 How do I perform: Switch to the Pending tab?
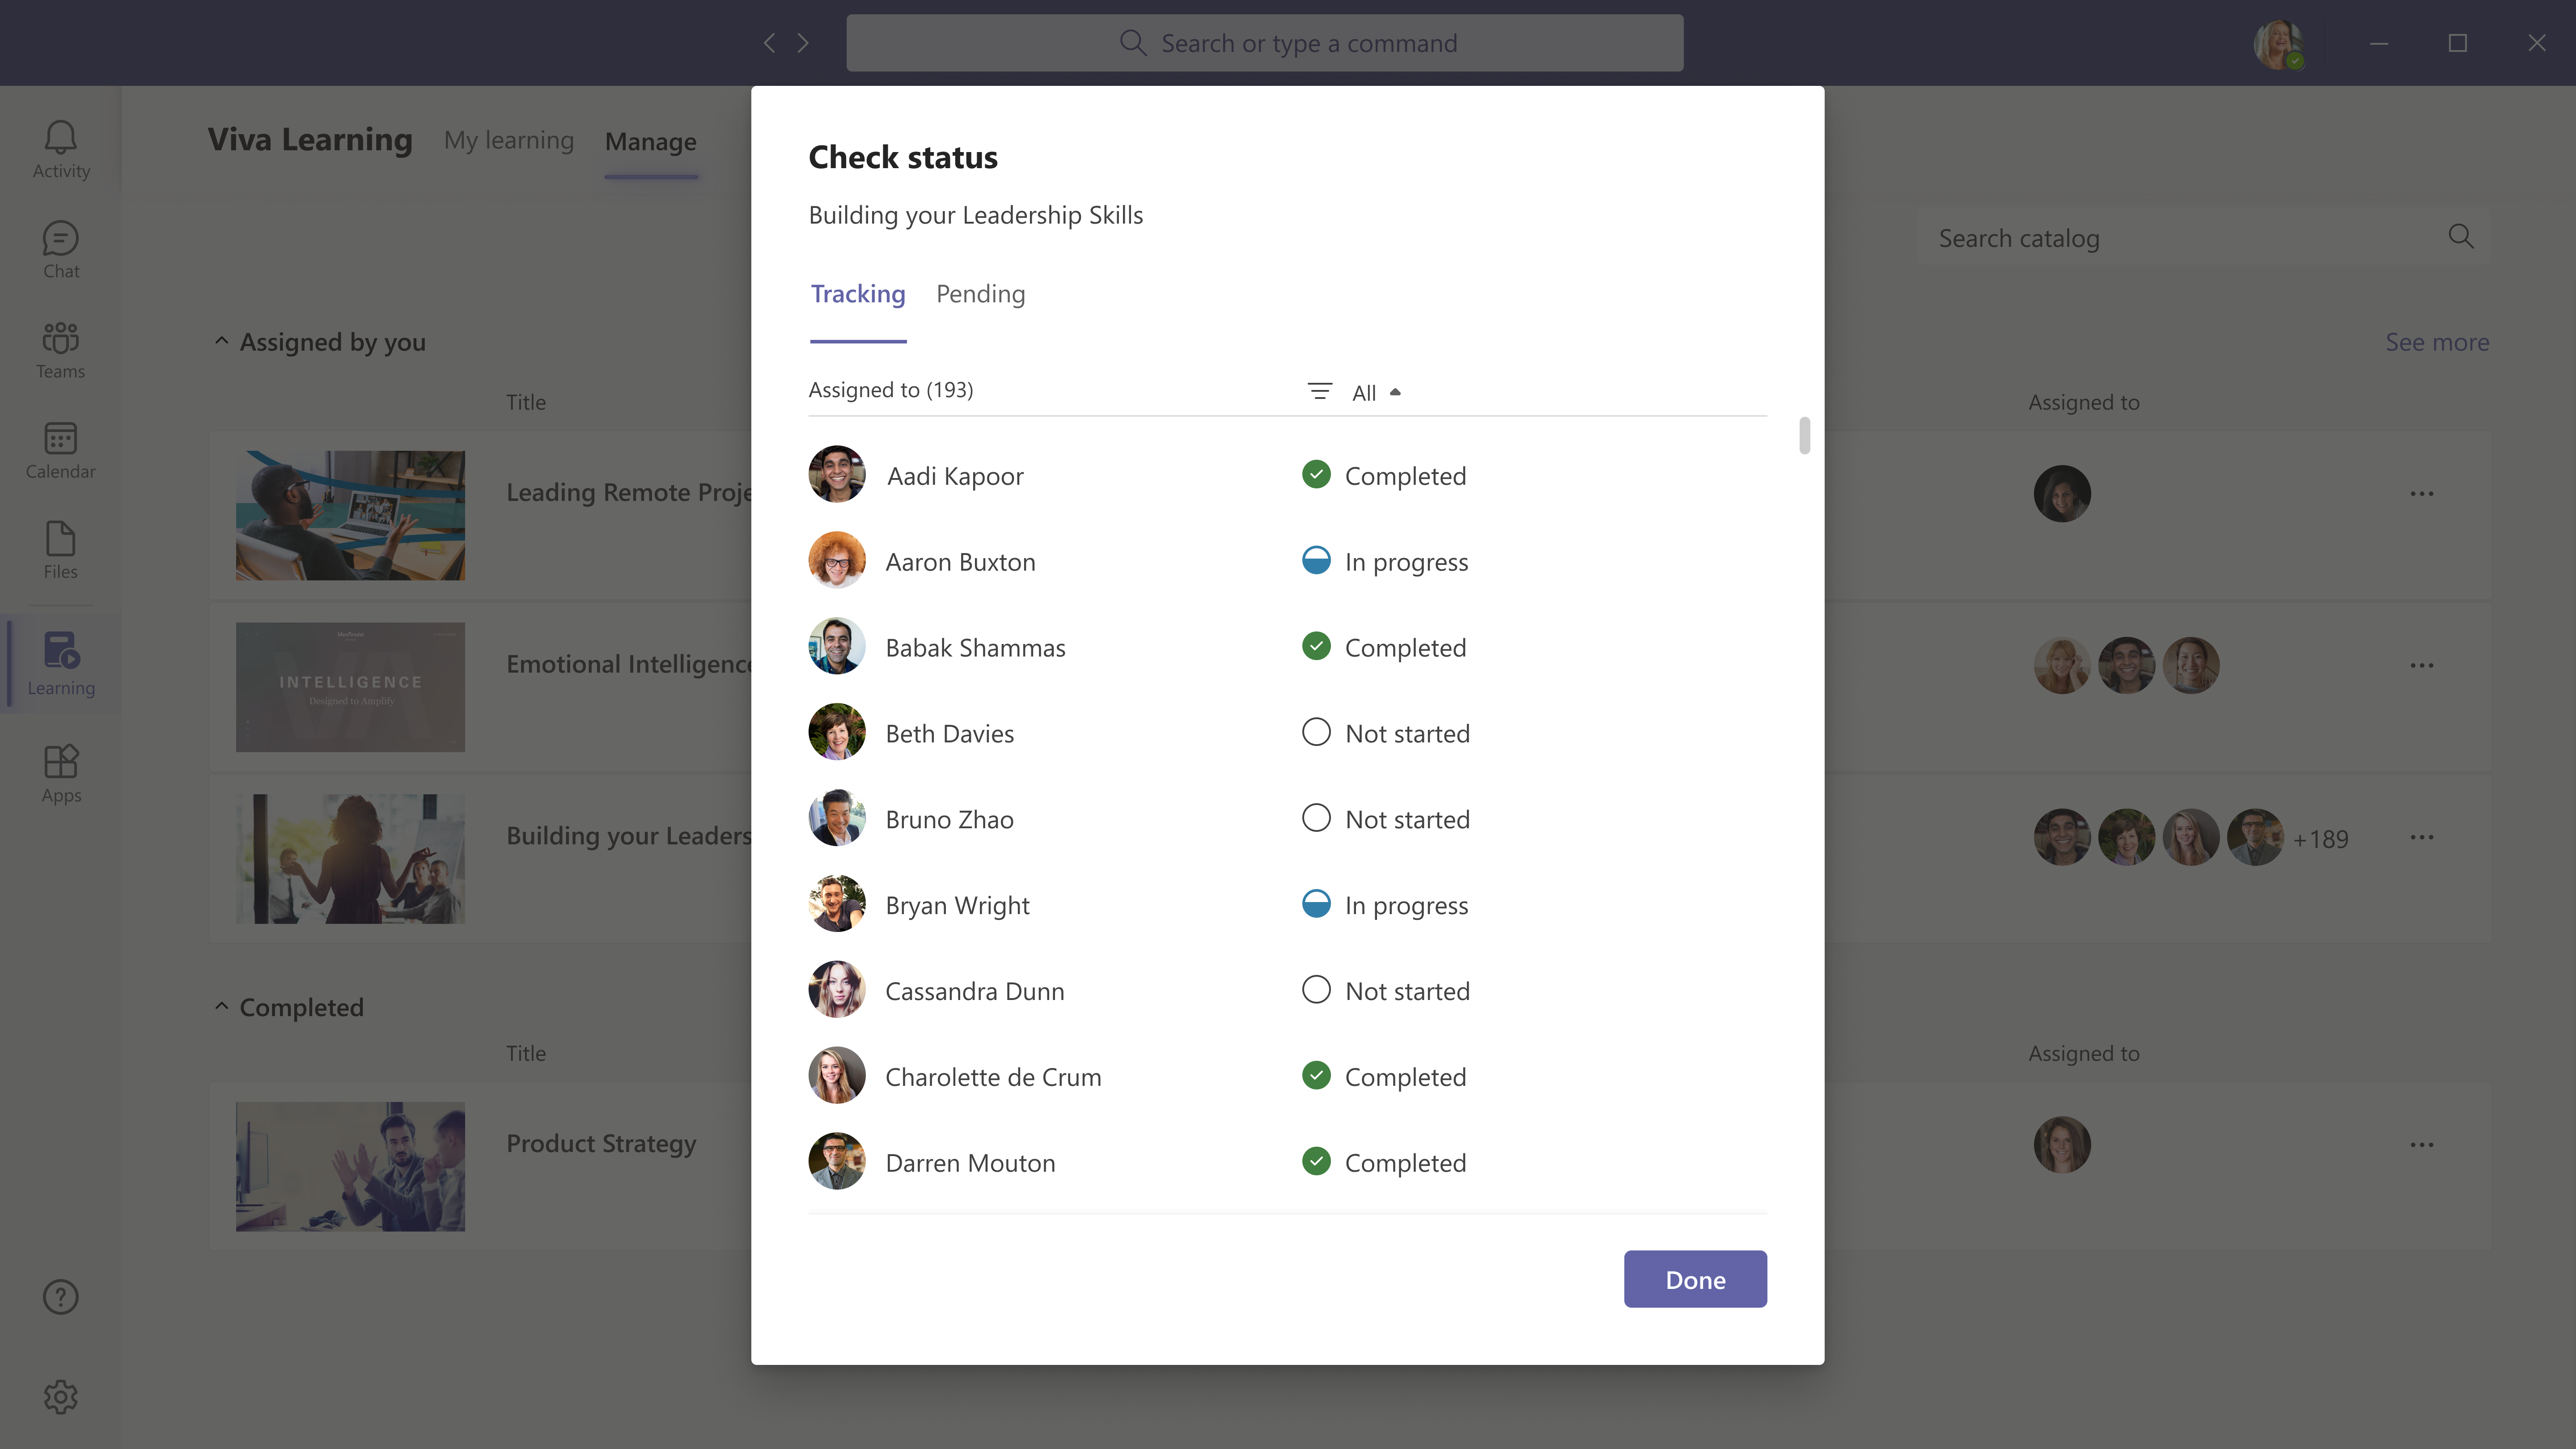(x=980, y=294)
